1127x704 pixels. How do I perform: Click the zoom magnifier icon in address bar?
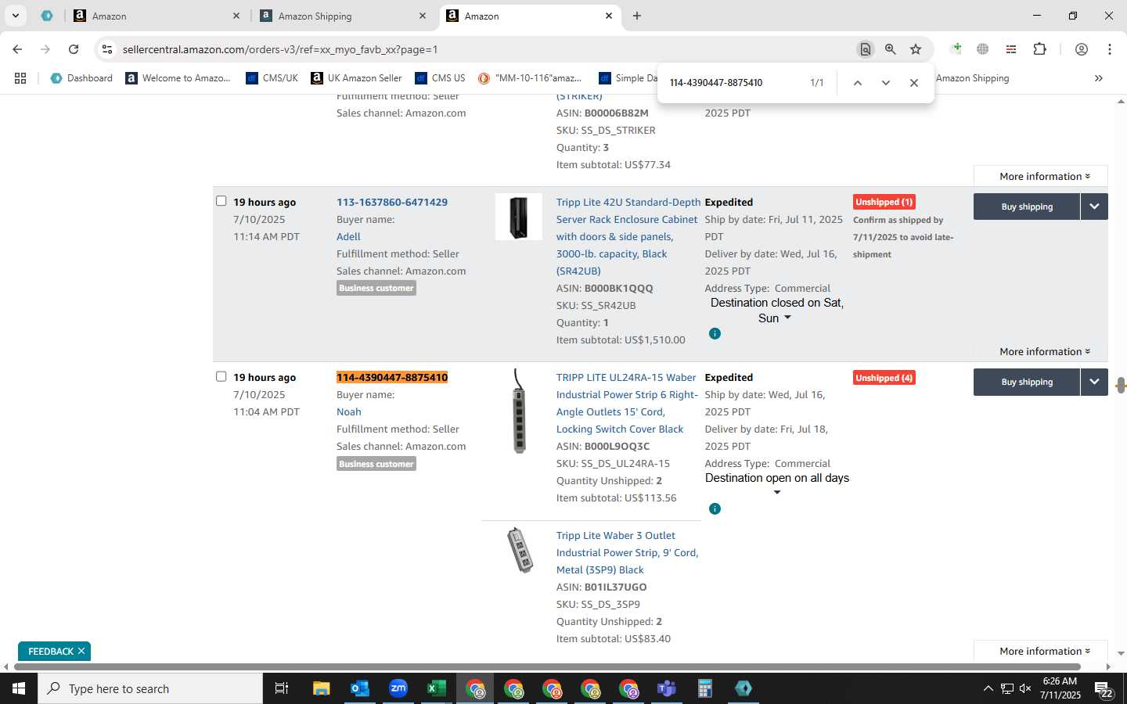891,49
